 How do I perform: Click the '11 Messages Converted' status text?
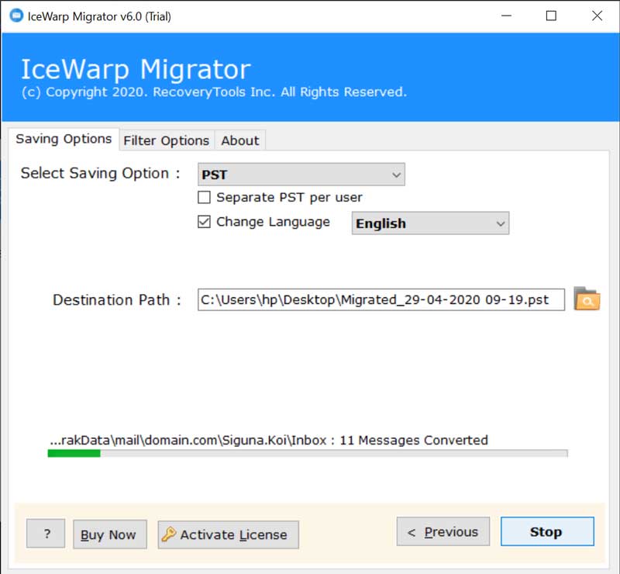click(414, 441)
